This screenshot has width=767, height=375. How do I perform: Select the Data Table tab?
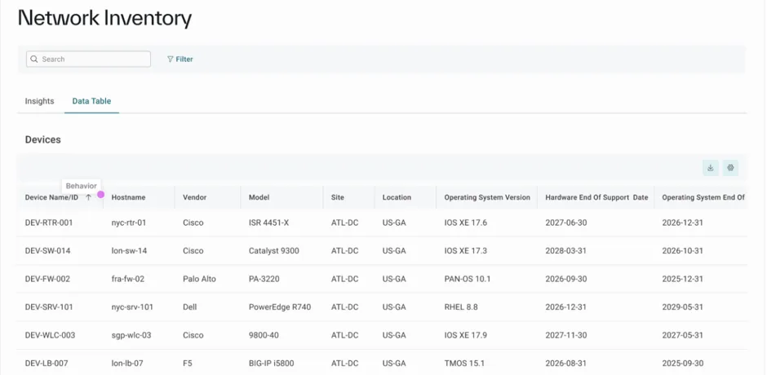coord(91,101)
